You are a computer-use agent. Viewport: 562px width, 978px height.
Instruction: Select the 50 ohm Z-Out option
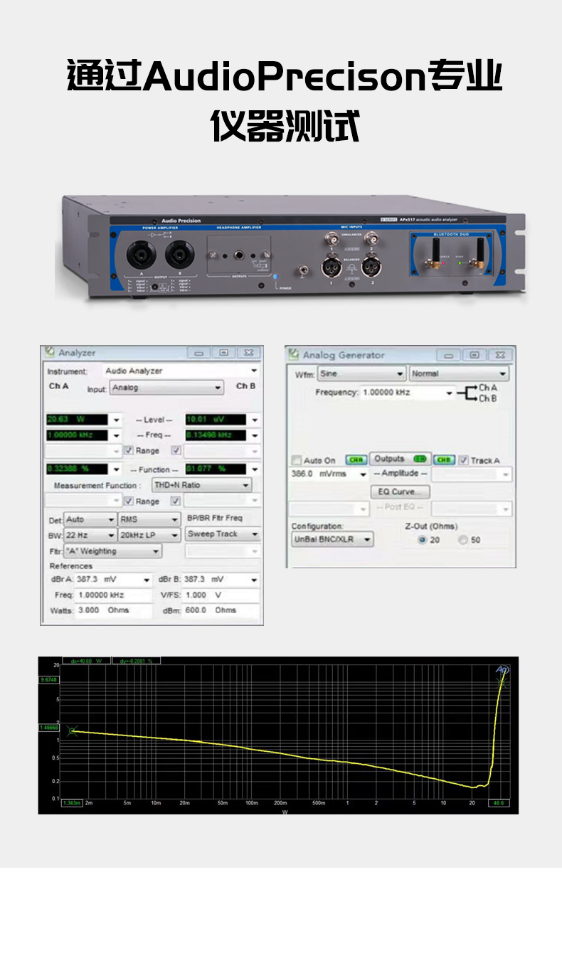point(463,540)
